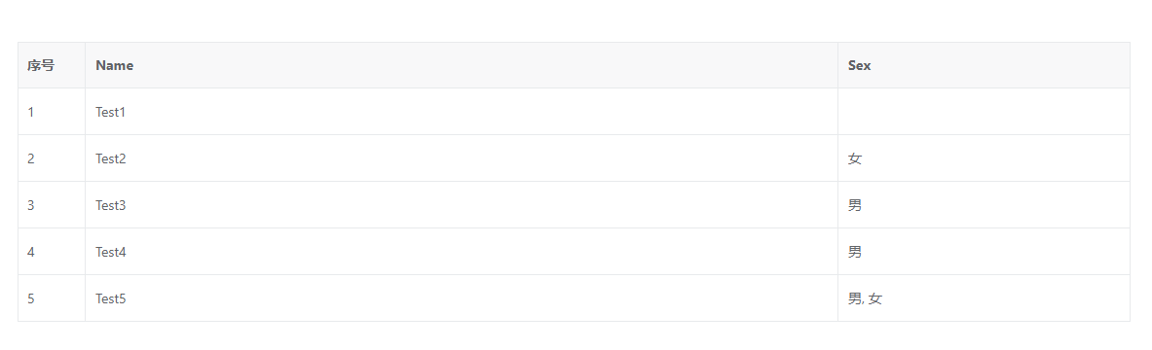Click the 男, 女 value in Test5 row
This screenshot has width=1152, height=350.
point(865,298)
